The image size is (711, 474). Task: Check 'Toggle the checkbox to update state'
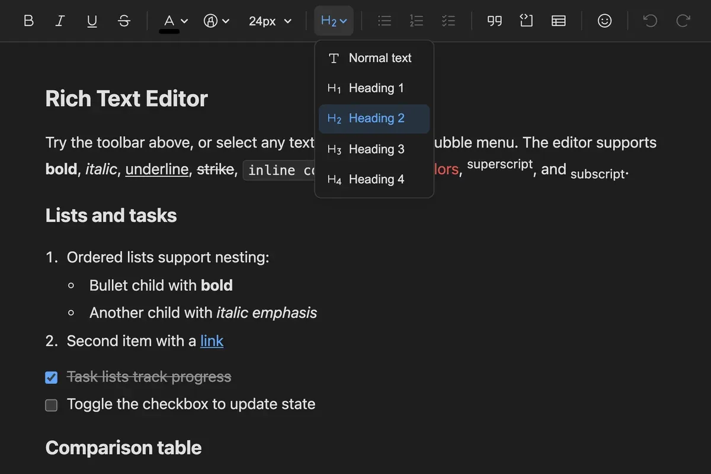(52, 405)
